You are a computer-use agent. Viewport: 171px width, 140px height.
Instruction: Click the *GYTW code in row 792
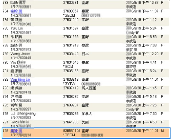click(x=69, y=84)
